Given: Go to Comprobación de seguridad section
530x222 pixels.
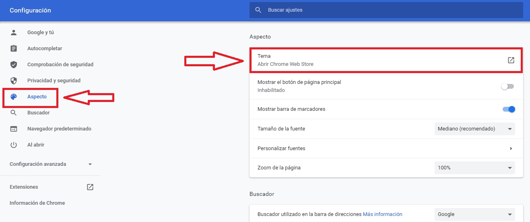Looking at the screenshot, I should tap(60, 65).
